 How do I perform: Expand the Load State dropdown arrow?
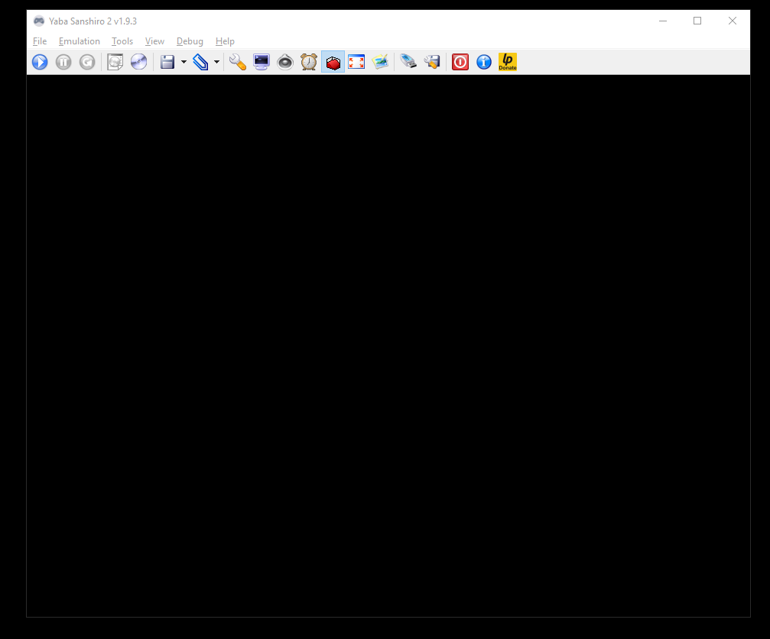pos(216,62)
